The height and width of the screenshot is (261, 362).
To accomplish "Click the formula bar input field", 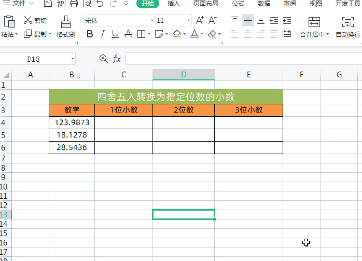I will point(244,59).
